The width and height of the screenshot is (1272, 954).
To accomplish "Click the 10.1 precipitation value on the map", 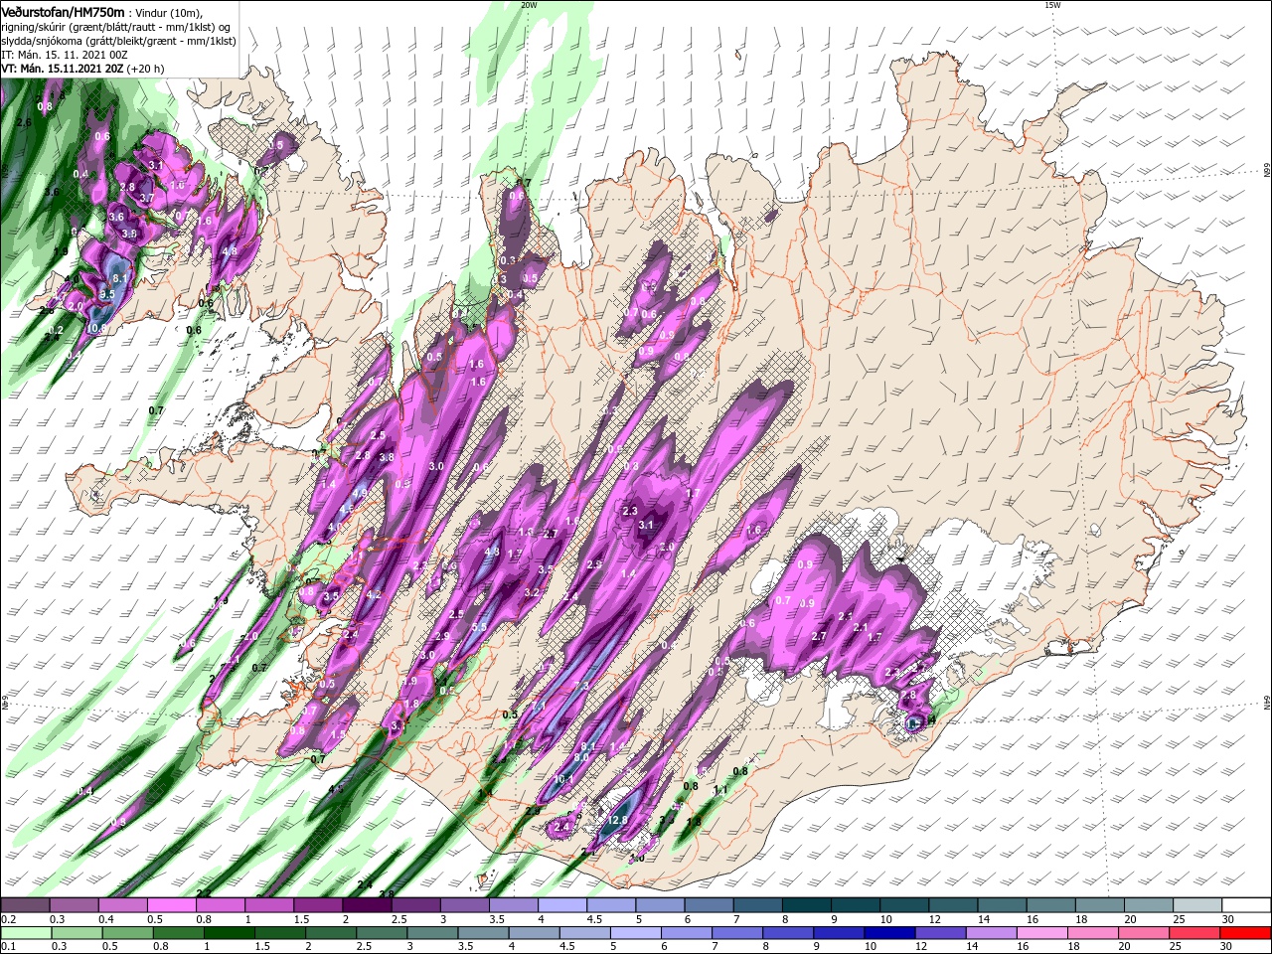I will 565,779.
